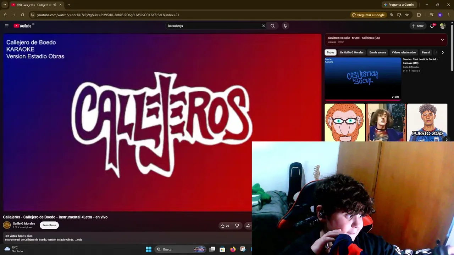Screen dimensions: 454x255
Task: Open the YouTube account avatar menu
Action: click(443, 26)
